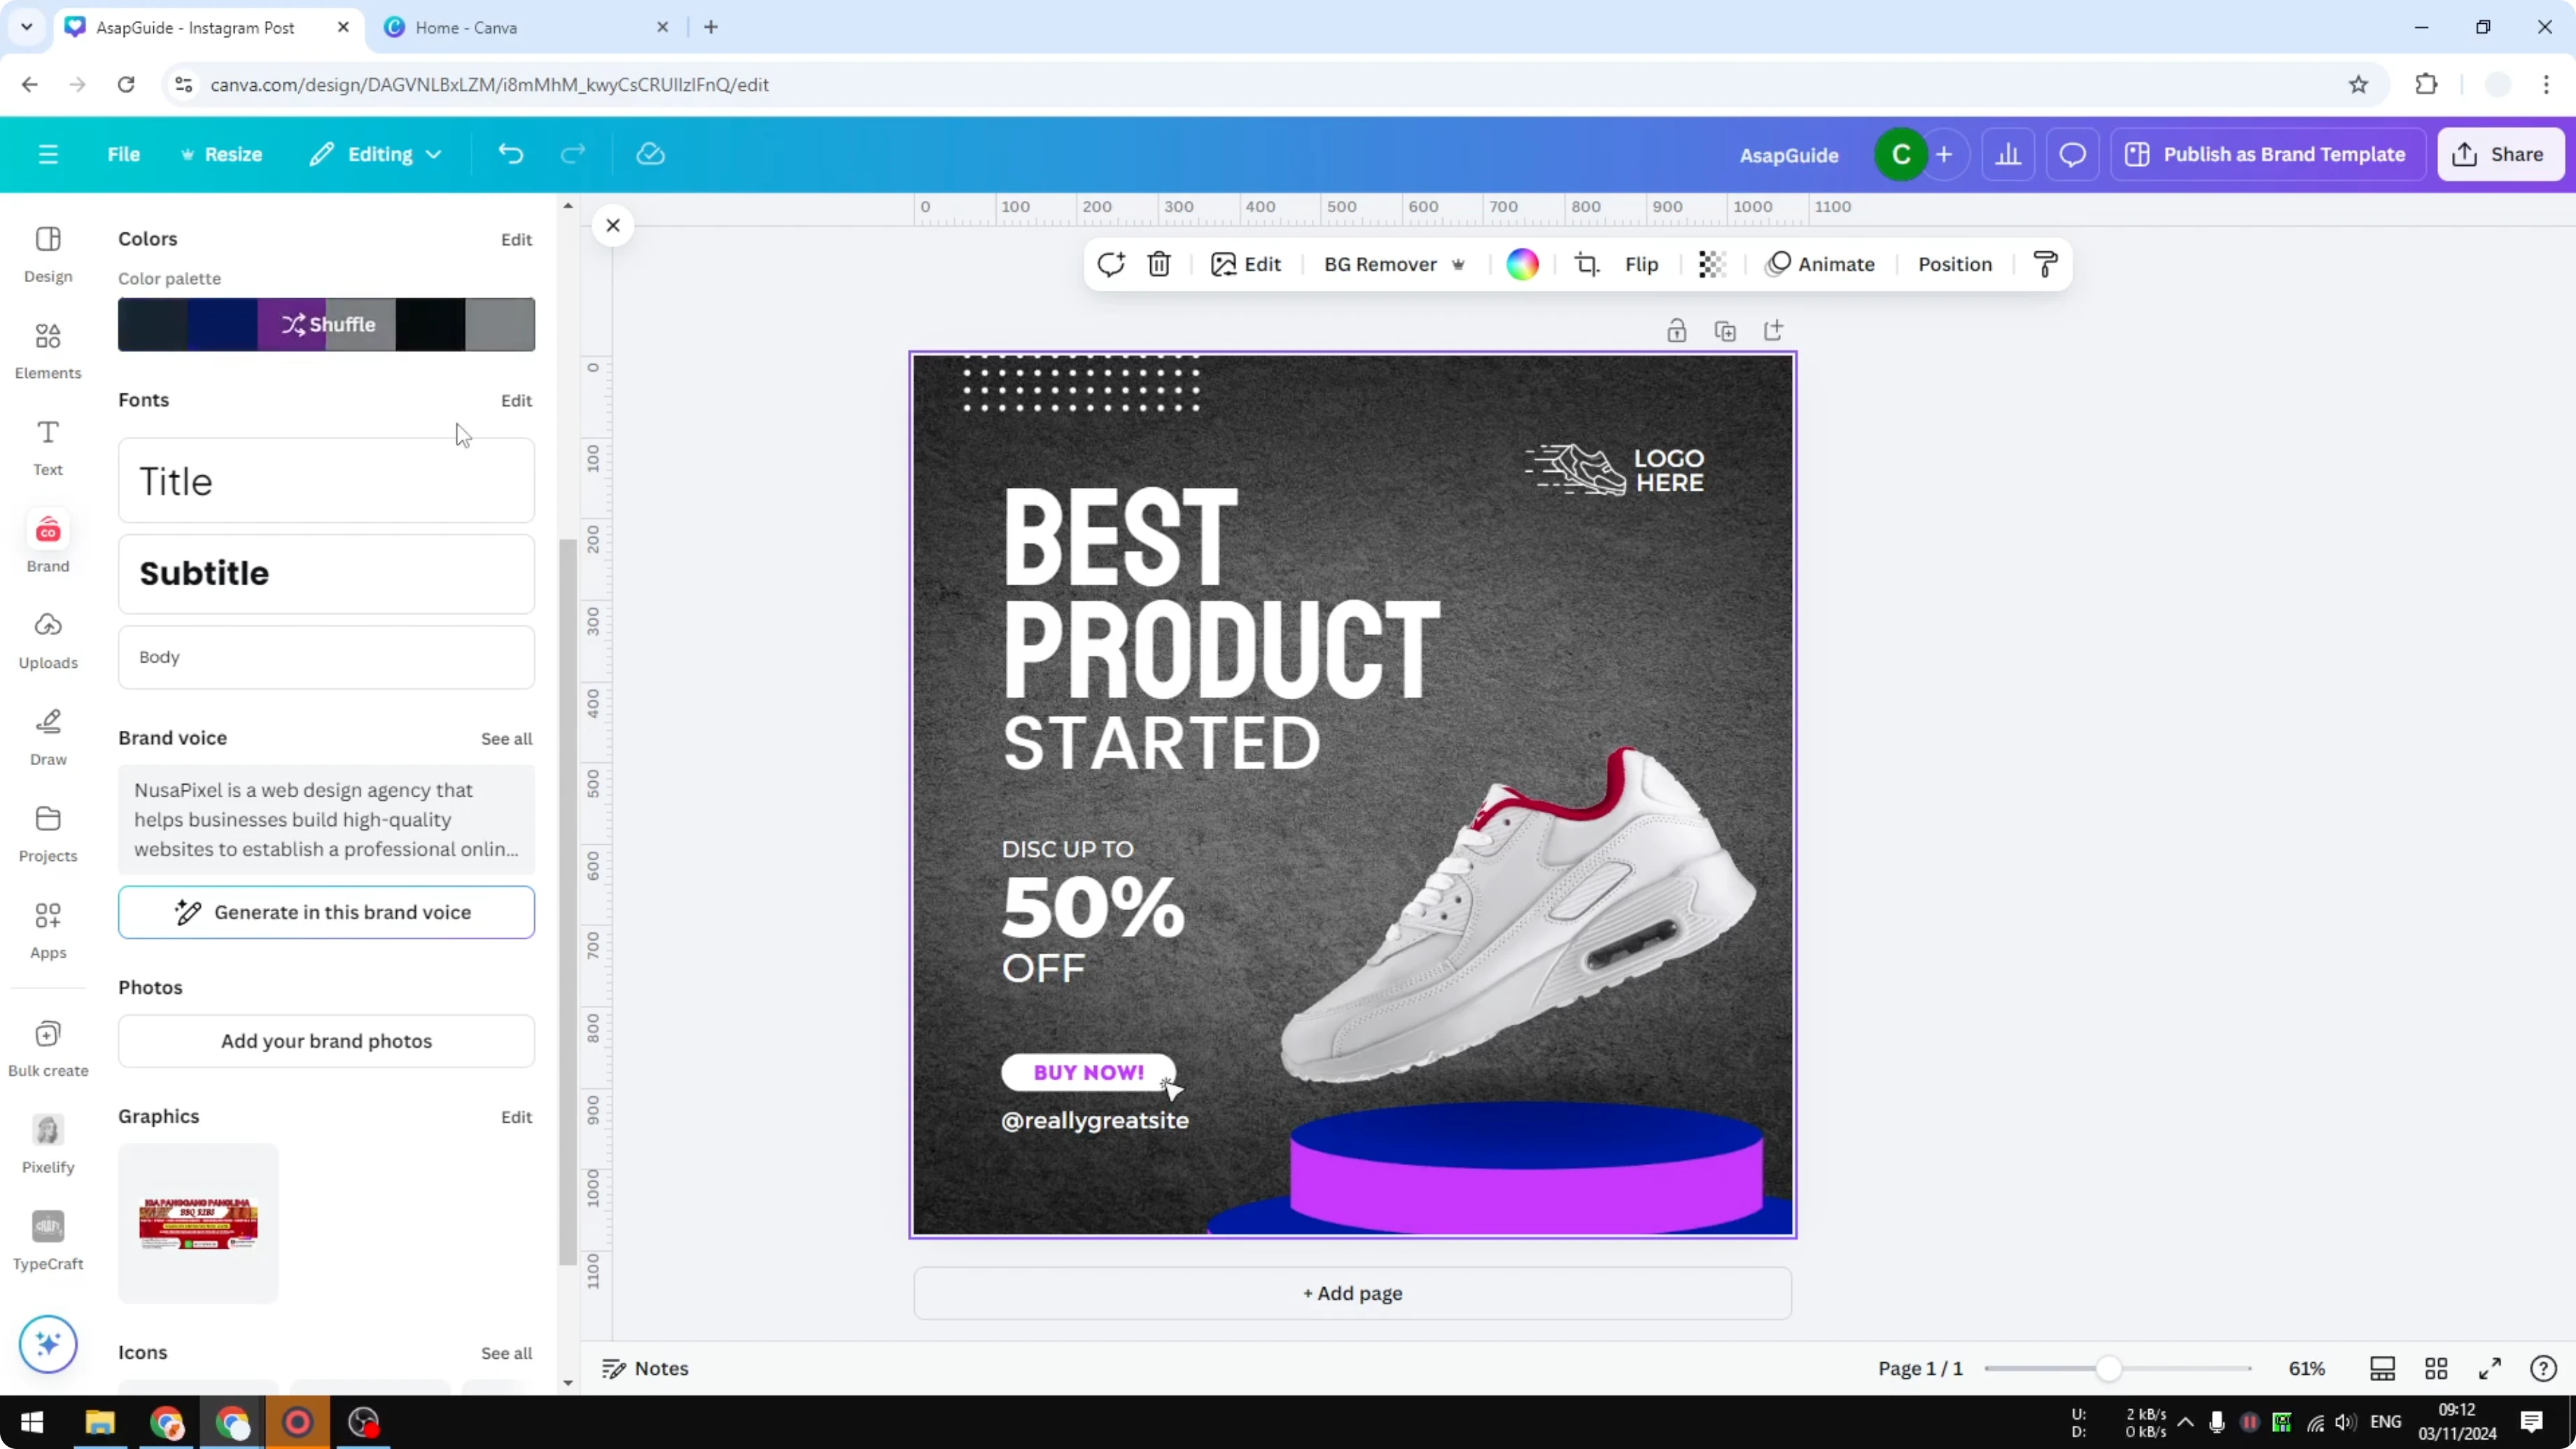Open the Canva comments panel

[x=2072, y=154]
